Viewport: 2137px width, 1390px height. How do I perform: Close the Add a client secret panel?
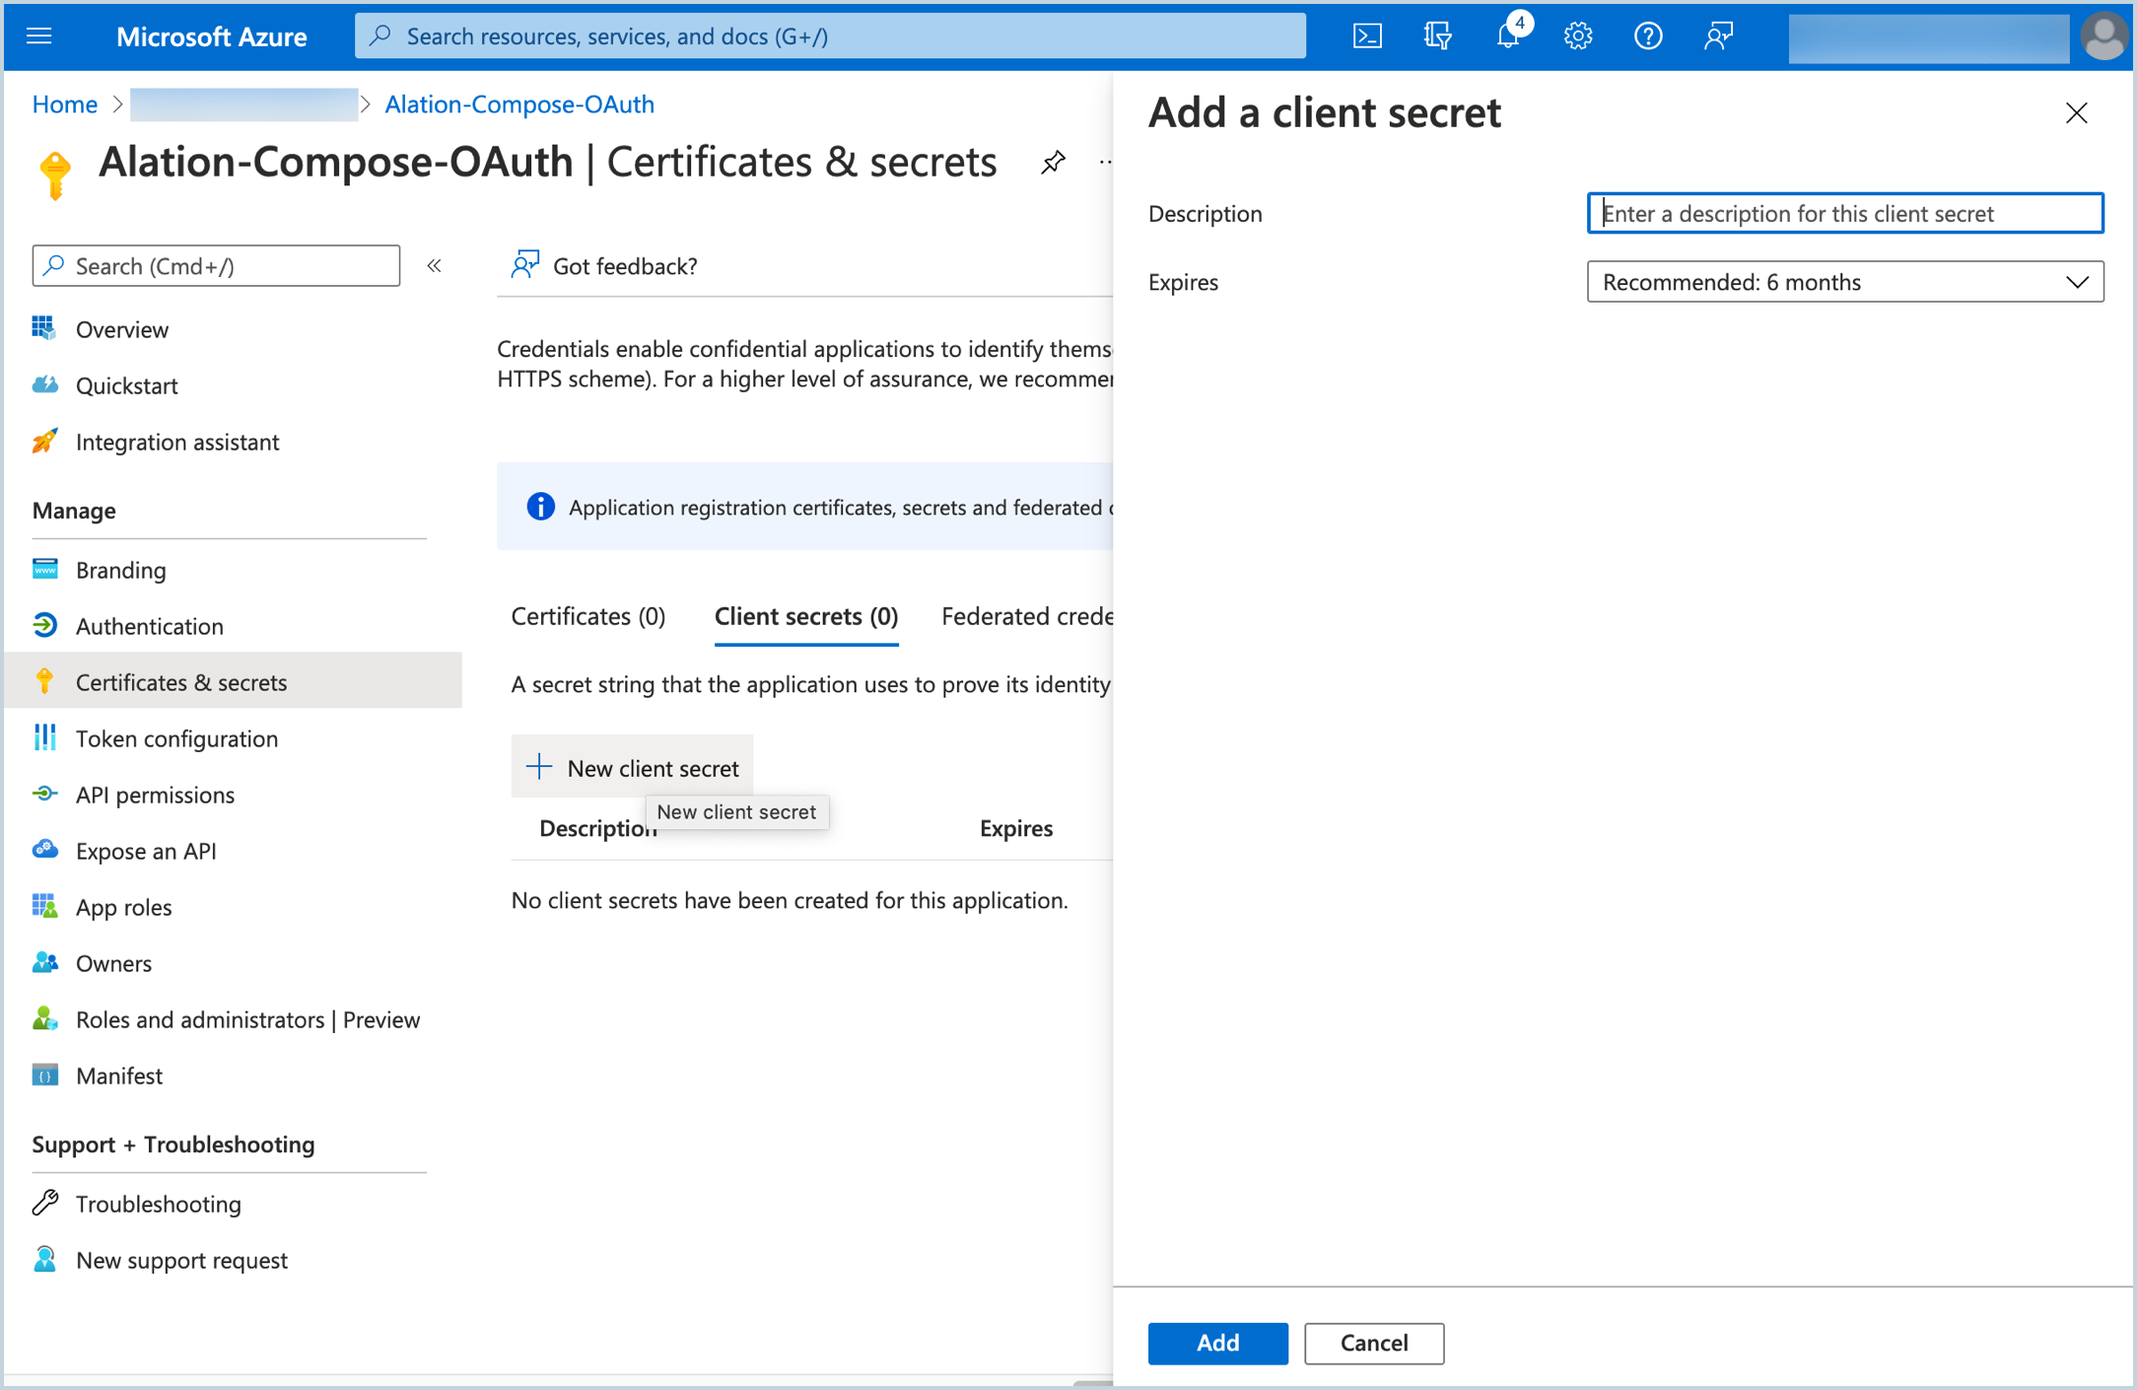point(2076,113)
